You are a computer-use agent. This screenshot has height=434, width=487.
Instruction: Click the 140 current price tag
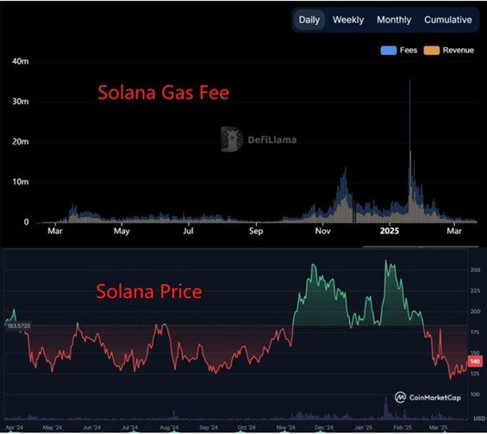click(x=475, y=362)
